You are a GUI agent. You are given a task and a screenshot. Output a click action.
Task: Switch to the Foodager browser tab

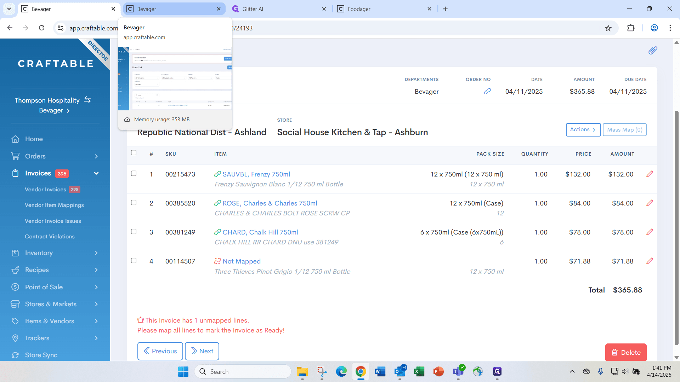pos(384,9)
